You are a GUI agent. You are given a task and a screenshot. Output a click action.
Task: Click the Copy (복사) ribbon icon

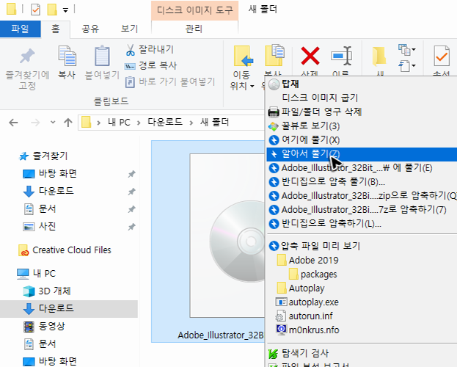click(x=67, y=56)
